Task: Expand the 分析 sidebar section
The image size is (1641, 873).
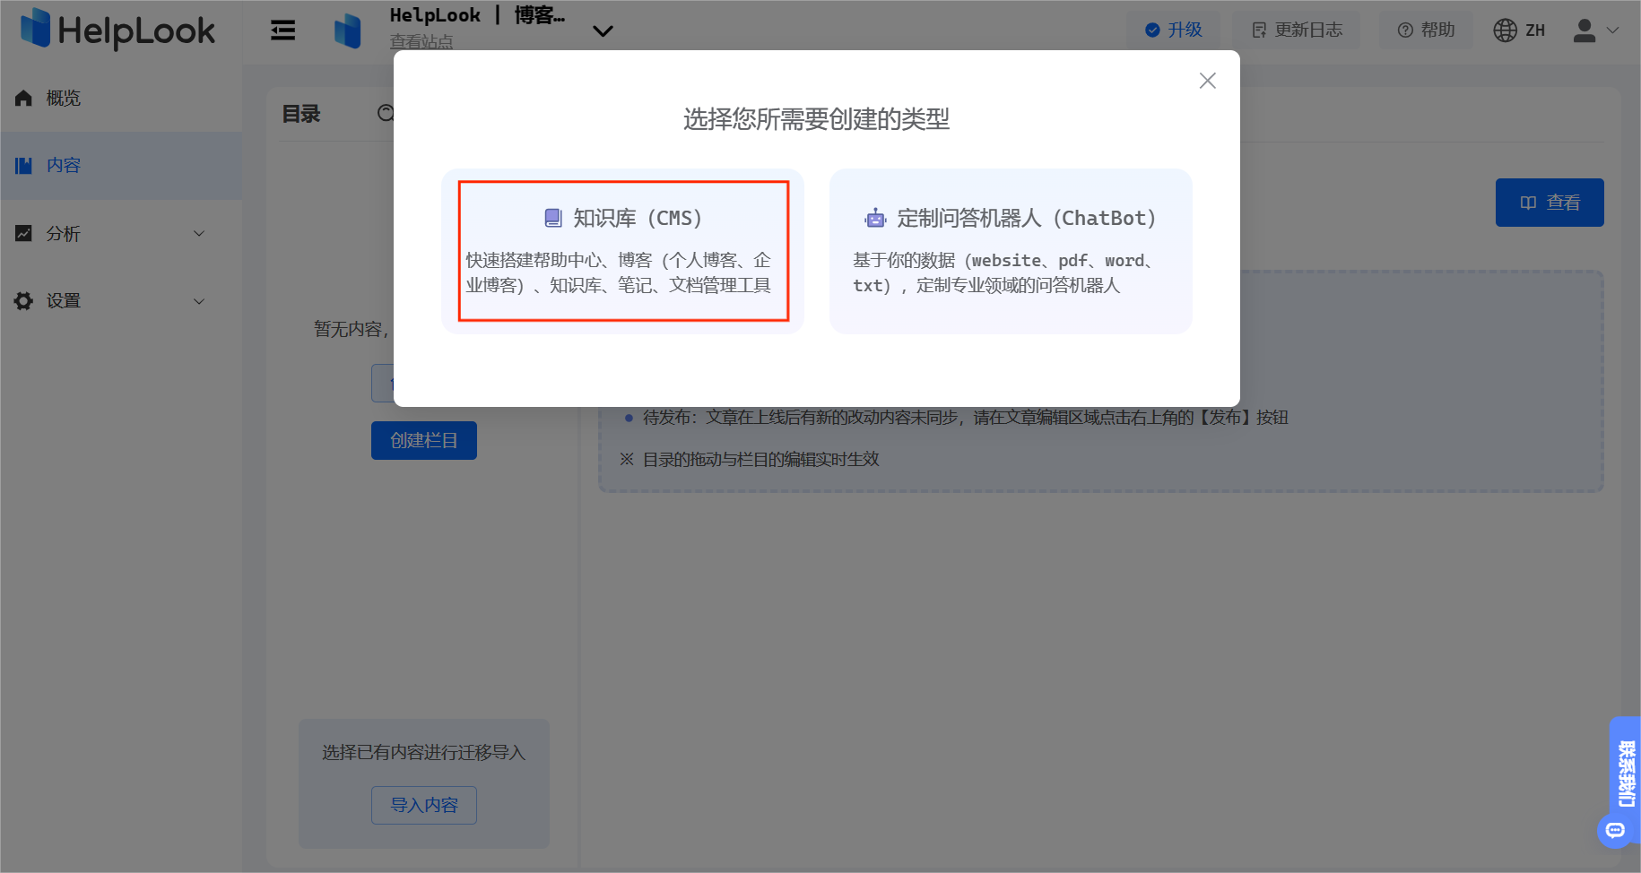Action: (x=121, y=233)
